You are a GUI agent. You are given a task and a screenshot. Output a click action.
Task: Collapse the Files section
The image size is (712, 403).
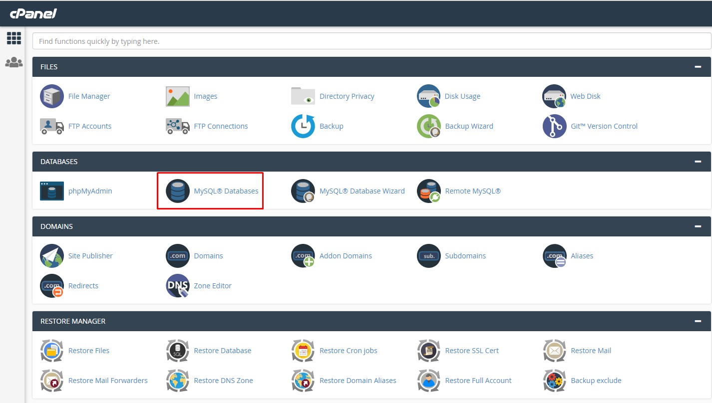coord(698,67)
